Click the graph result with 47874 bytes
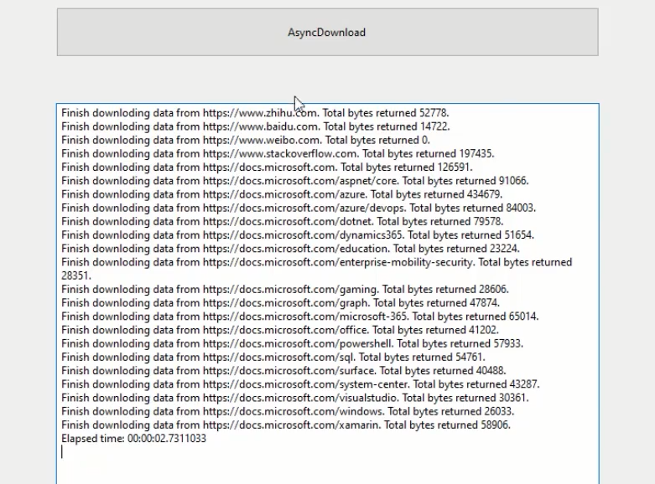The width and height of the screenshot is (655, 484). tap(281, 303)
